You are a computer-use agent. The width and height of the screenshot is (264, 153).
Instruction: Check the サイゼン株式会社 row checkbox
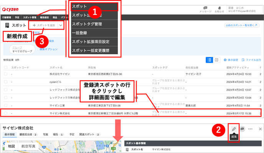click(6, 113)
